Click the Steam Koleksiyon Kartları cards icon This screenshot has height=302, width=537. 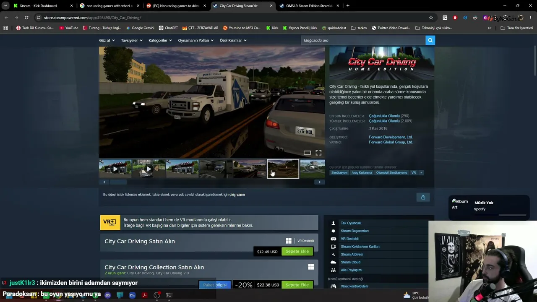(334, 247)
